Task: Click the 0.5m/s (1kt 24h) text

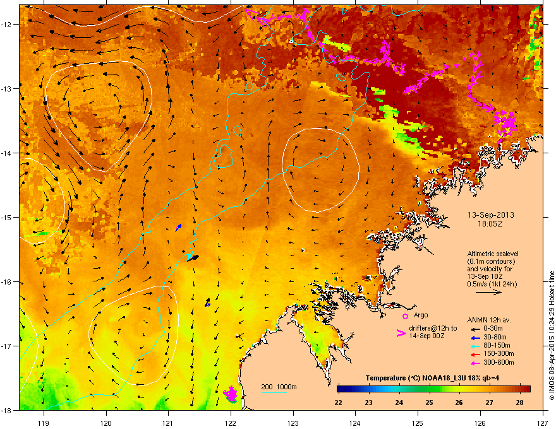Action: click(x=492, y=284)
